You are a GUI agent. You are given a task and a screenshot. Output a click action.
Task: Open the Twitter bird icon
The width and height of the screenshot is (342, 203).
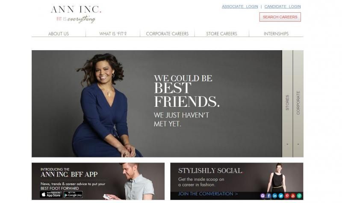coord(281,196)
